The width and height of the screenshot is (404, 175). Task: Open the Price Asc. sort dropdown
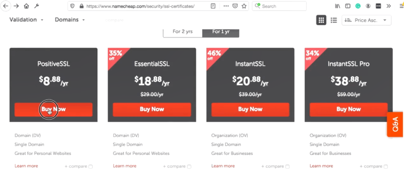(x=367, y=20)
